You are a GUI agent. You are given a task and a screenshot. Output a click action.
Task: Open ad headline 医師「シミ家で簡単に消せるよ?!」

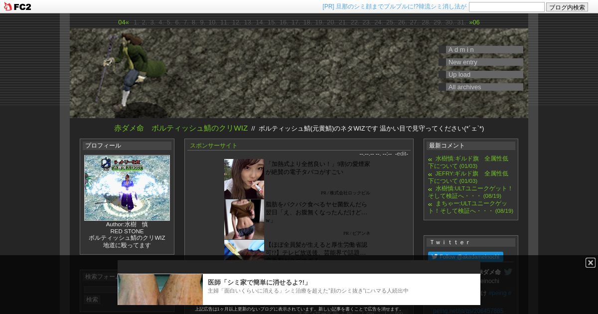tap(258, 282)
